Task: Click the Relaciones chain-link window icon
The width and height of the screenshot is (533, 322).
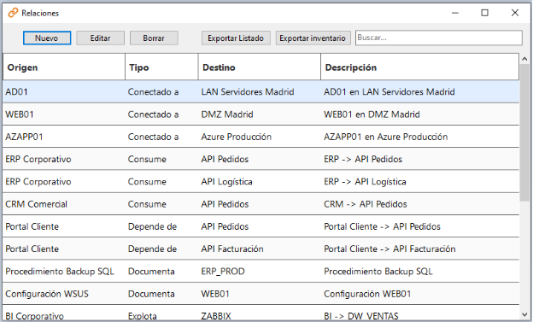Action: (x=13, y=13)
